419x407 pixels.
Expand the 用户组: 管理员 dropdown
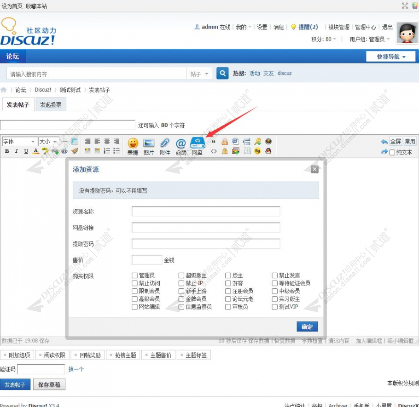[x=370, y=39]
